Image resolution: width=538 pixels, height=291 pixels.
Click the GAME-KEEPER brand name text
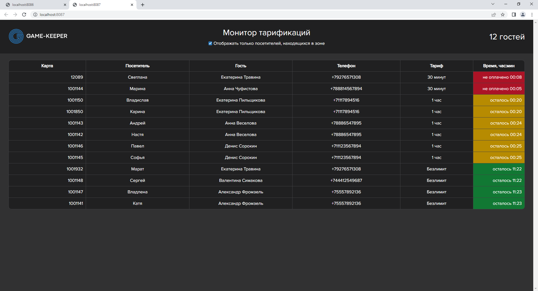[47, 36]
